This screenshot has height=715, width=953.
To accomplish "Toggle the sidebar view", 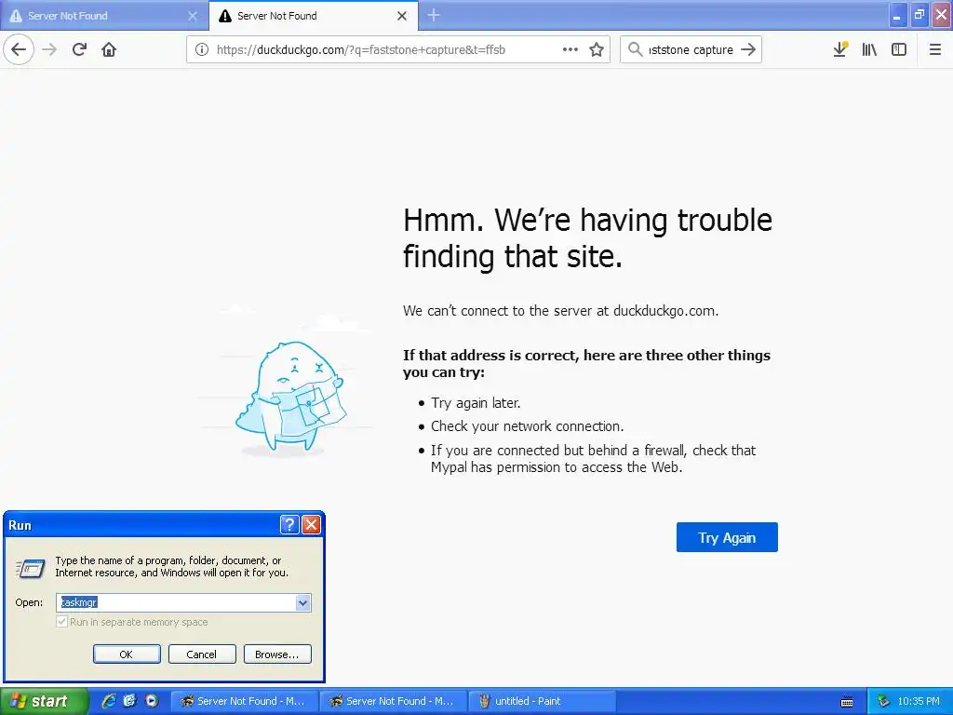I will click(x=899, y=49).
